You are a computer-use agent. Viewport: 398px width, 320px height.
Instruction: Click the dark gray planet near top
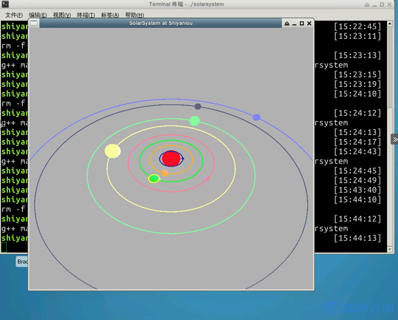(x=198, y=107)
